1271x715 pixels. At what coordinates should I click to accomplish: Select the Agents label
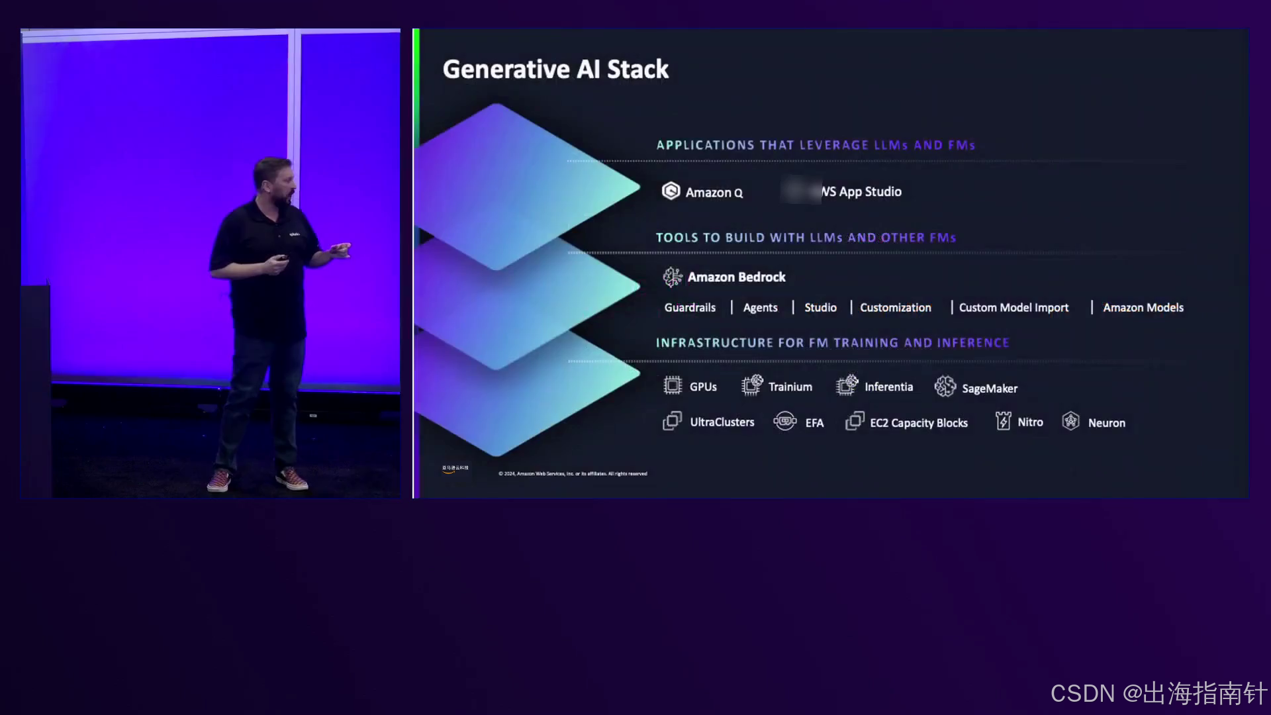tap(760, 308)
